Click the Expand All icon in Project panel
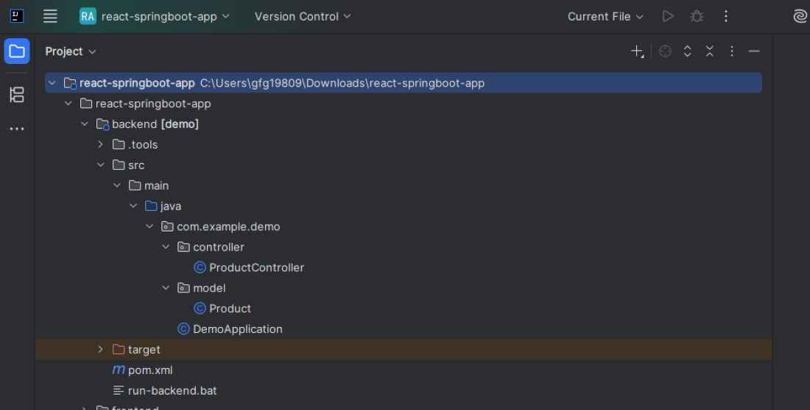Image resolution: width=810 pixels, height=410 pixels. tap(688, 51)
